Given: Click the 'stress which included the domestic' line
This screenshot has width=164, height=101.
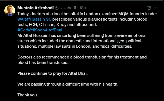Looking at the screenshot, I should coord(79,41).
